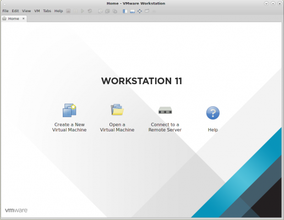Click the full screen mode toolbar icon

pos(140,11)
